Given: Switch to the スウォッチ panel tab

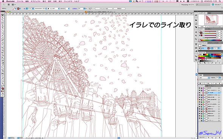Looking at the screenshot, I should click(202, 52).
